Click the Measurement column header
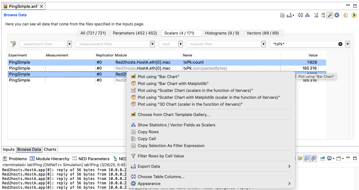359x190 pixels. tap(70, 55)
